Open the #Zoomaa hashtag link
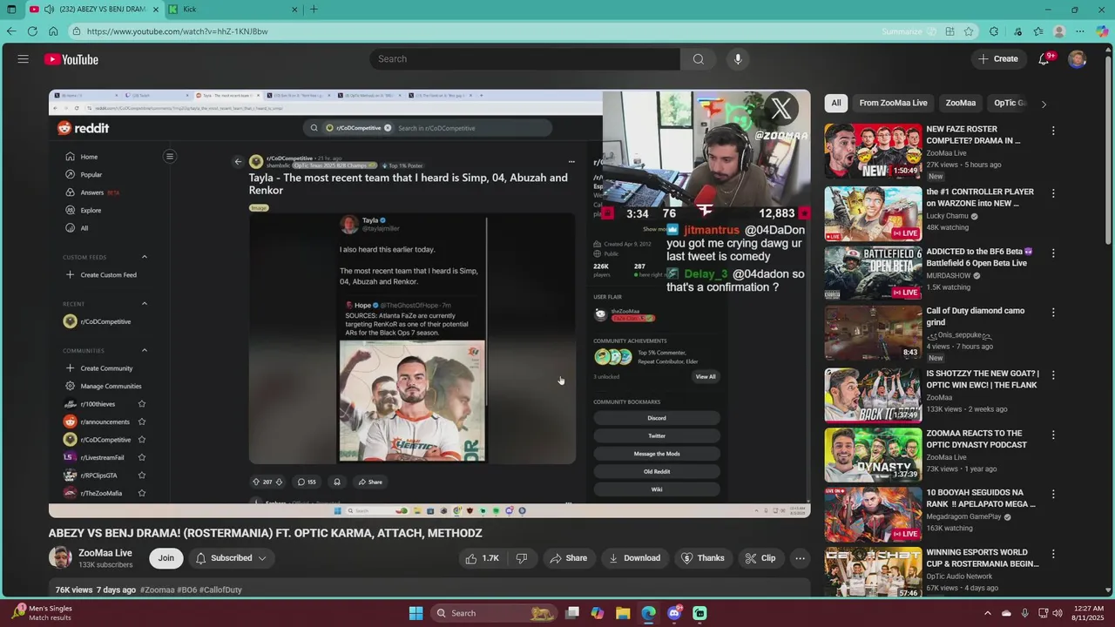The height and width of the screenshot is (627, 1115). tap(158, 590)
